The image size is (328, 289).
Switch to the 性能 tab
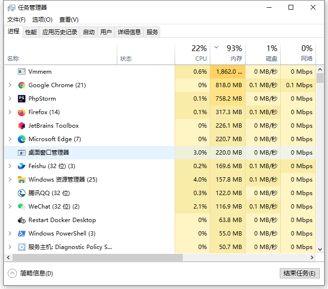coord(31,32)
